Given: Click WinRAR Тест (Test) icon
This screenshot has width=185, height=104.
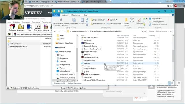Looking at the screenshot, I should pos(29,28).
